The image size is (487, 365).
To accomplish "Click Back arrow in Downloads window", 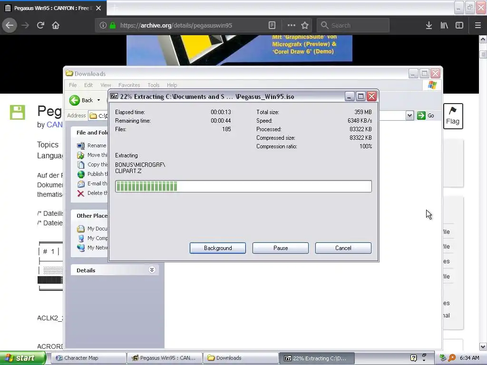I will tap(75, 100).
